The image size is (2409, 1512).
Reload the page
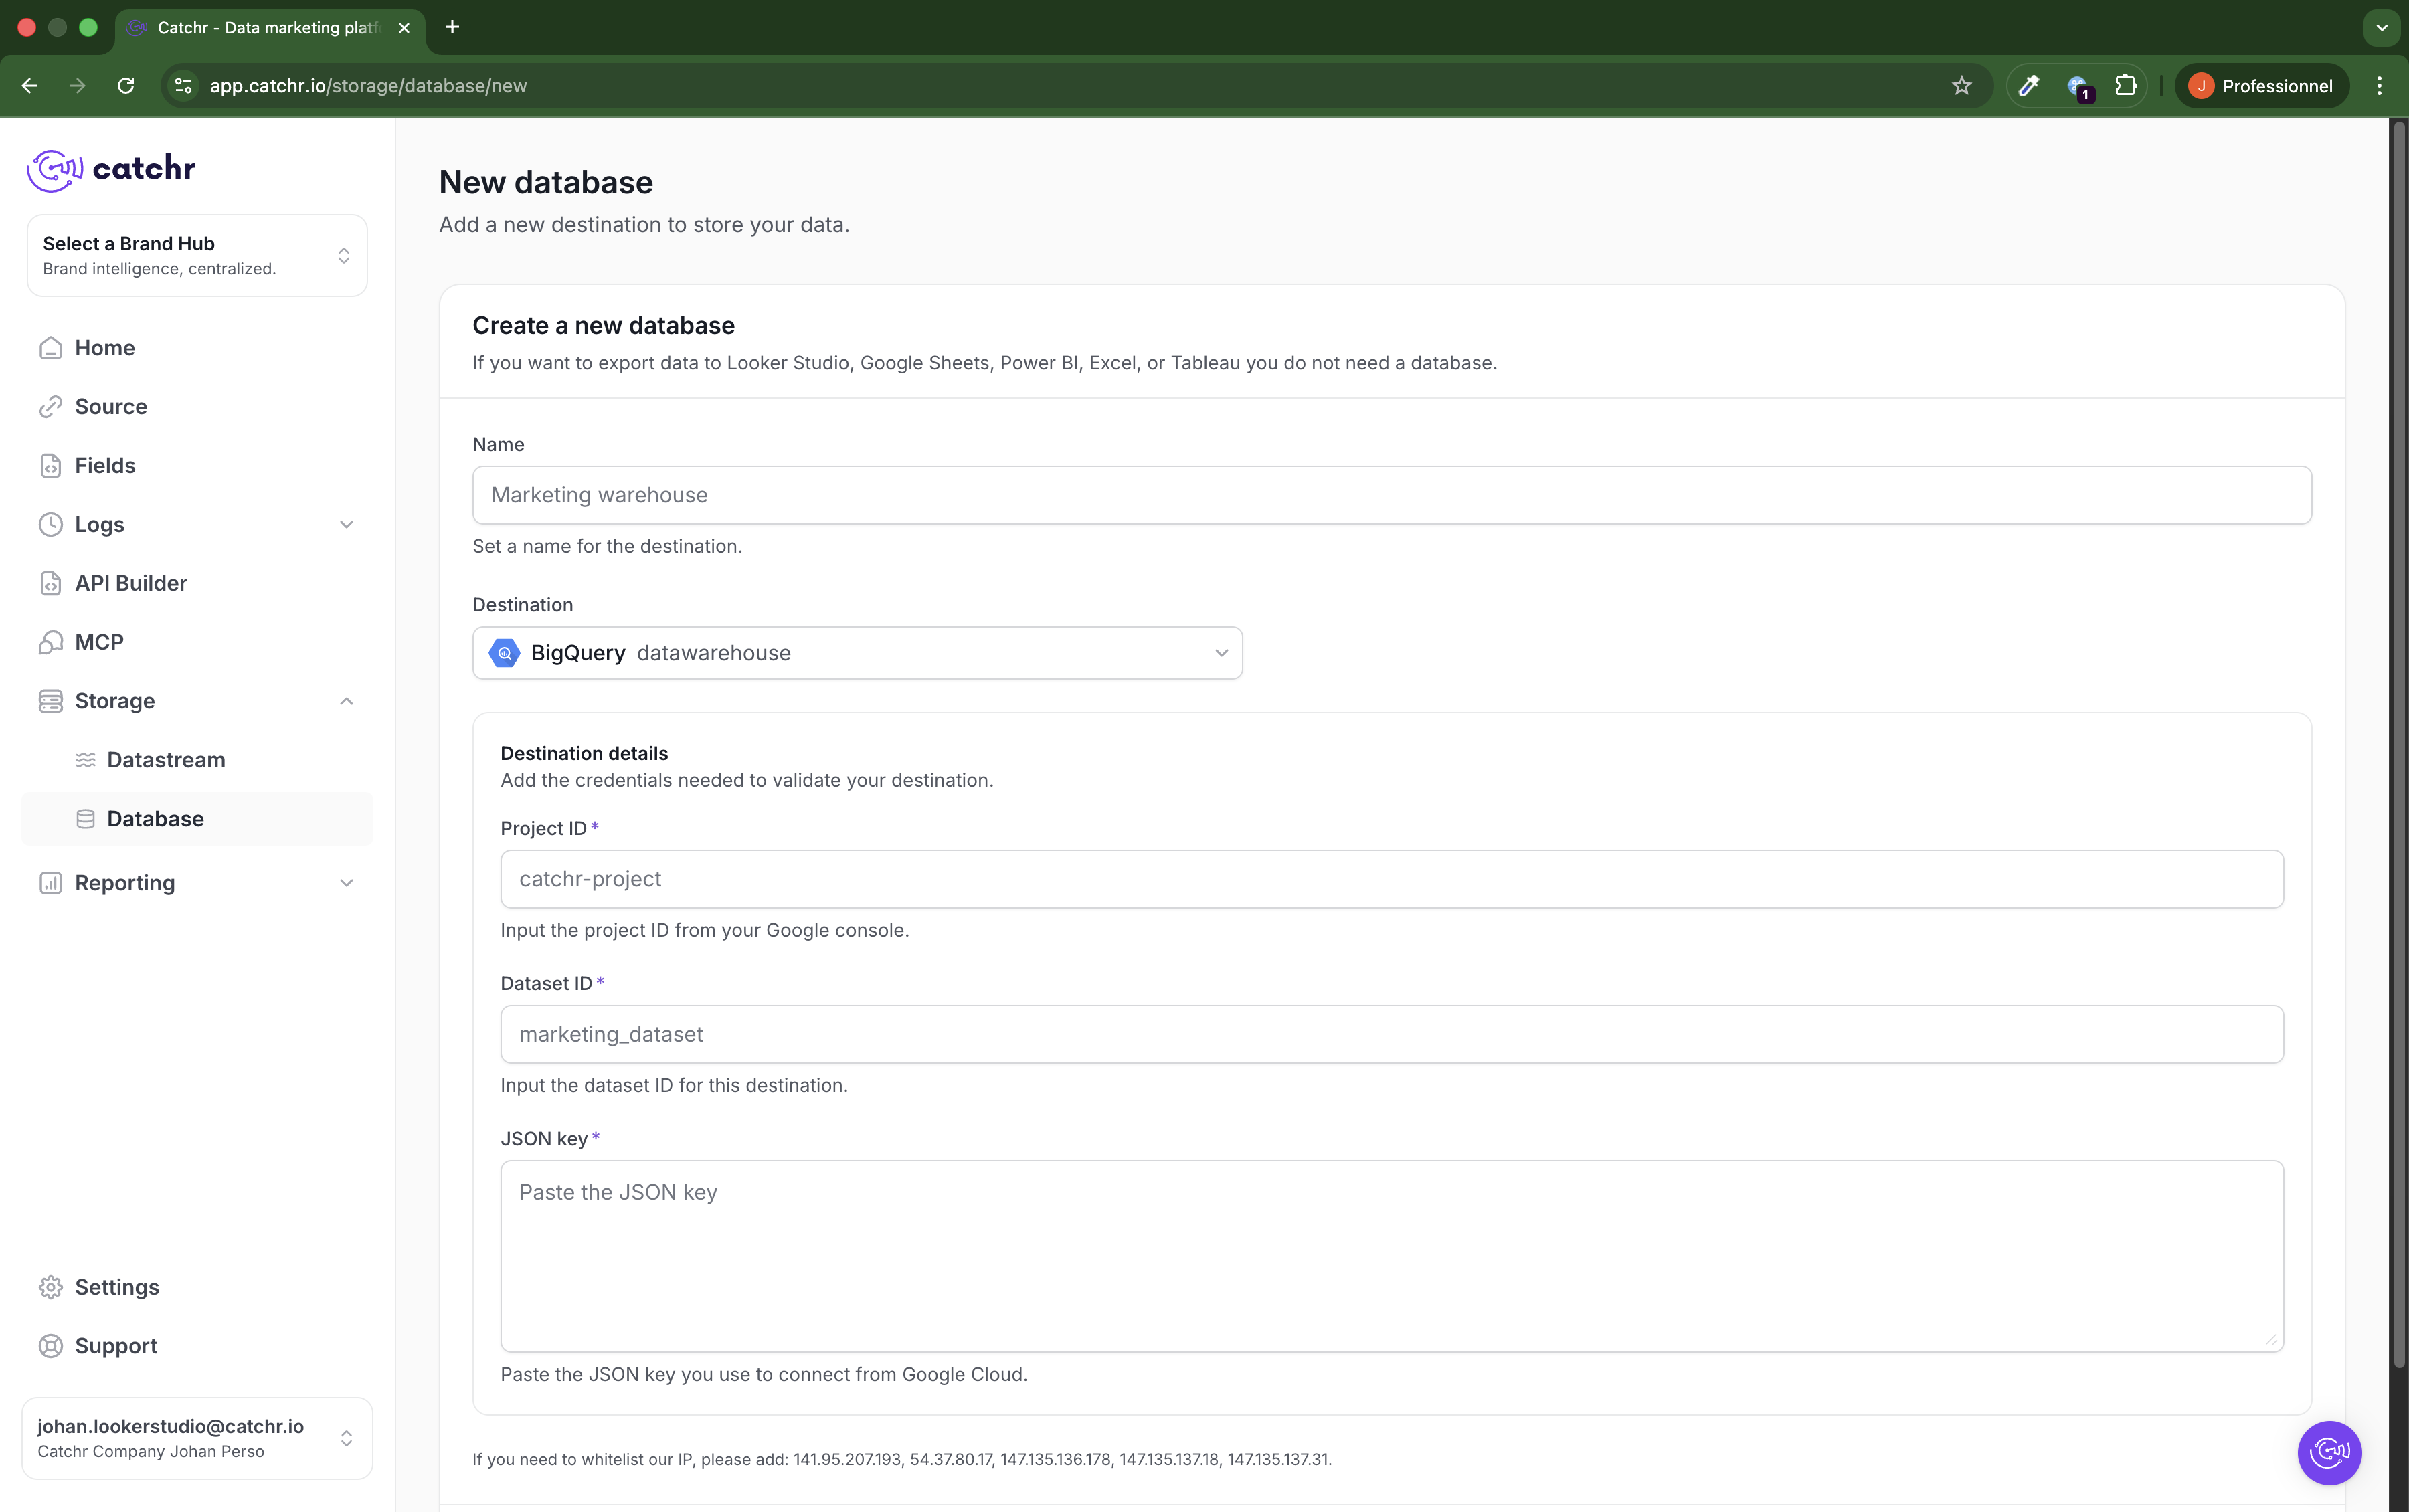click(x=126, y=86)
